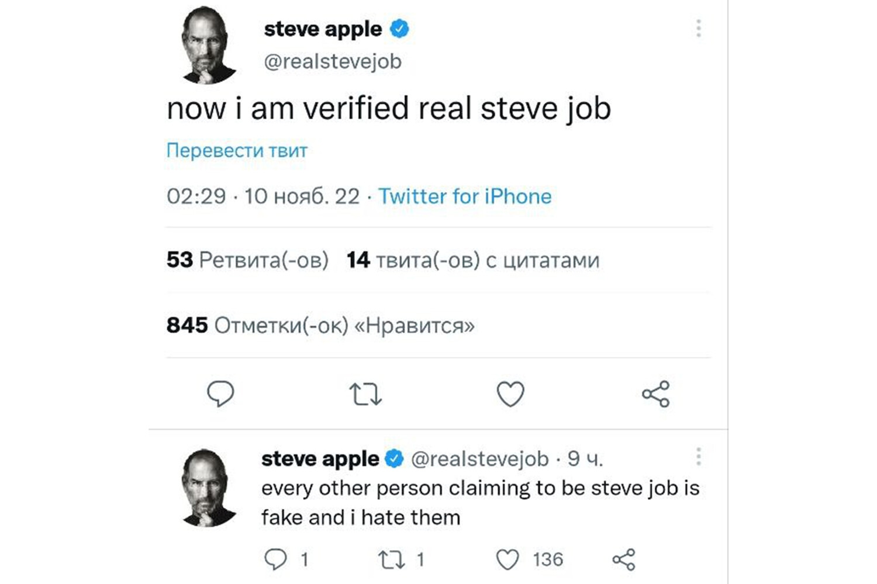877x584 pixels.
Task: Click 'steve apple' name in main tweet
Action: point(323,29)
